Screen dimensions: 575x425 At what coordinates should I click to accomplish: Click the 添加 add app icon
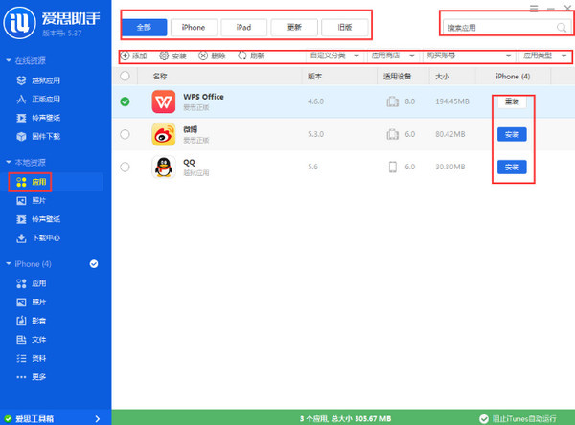[x=125, y=56]
